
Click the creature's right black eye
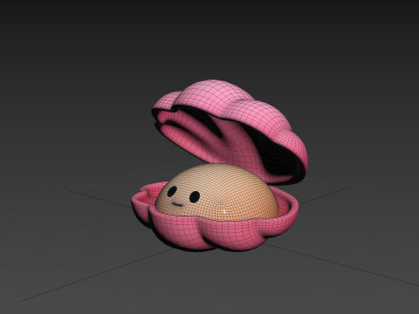tap(195, 197)
